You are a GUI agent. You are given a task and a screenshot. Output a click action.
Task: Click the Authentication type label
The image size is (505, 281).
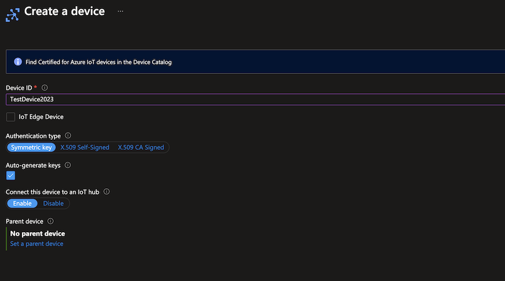coord(33,136)
